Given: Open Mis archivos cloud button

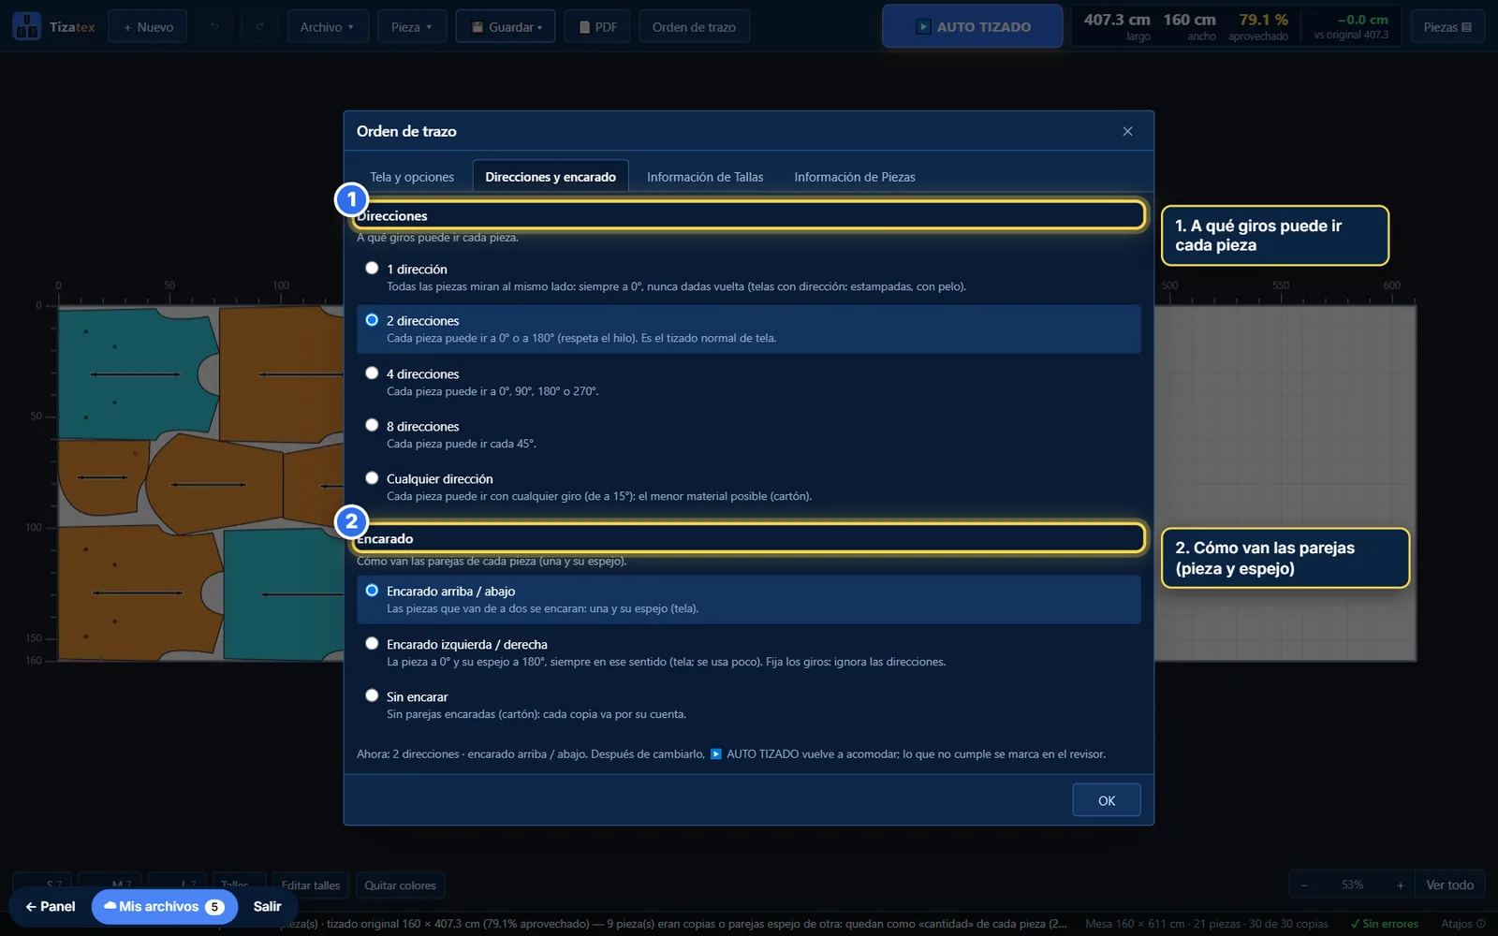Looking at the screenshot, I should point(164,906).
